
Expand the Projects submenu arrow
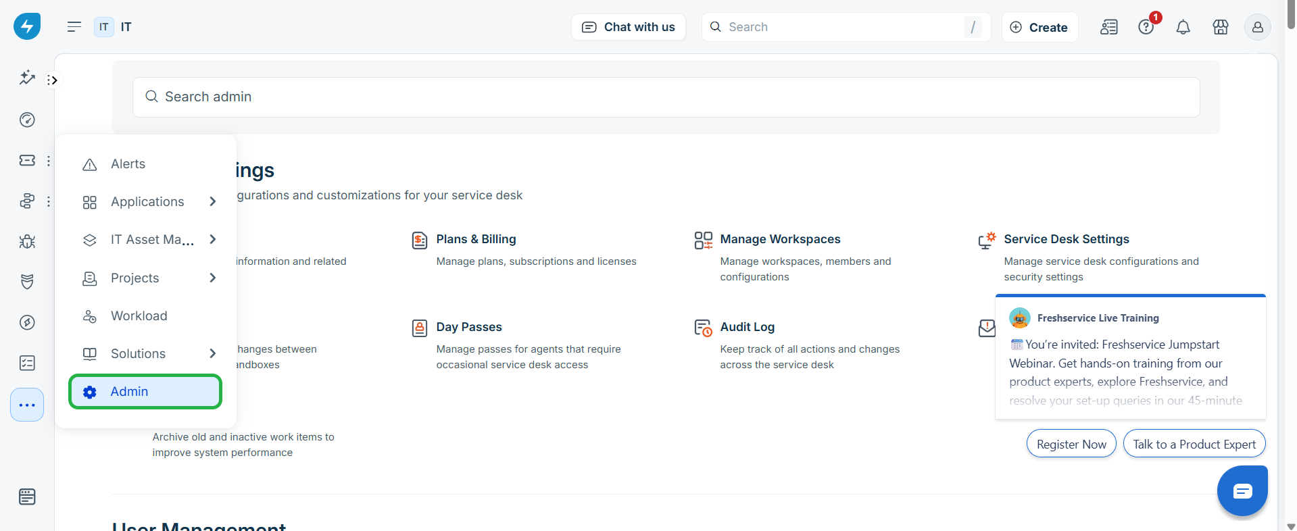pos(213,278)
